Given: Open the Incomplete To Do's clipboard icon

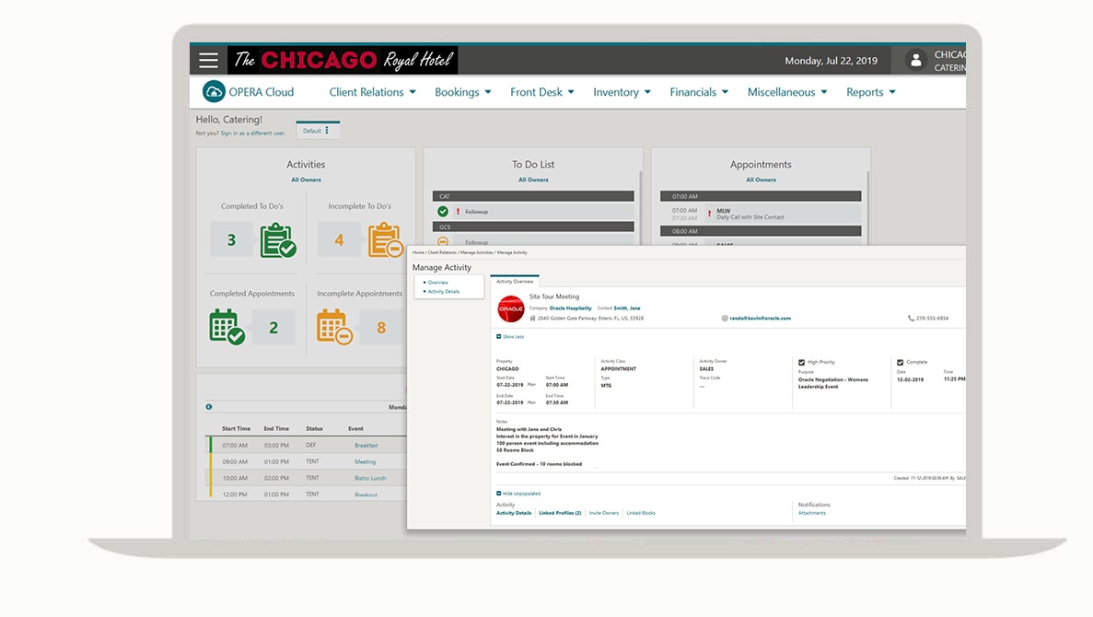Looking at the screenshot, I should [x=385, y=240].
